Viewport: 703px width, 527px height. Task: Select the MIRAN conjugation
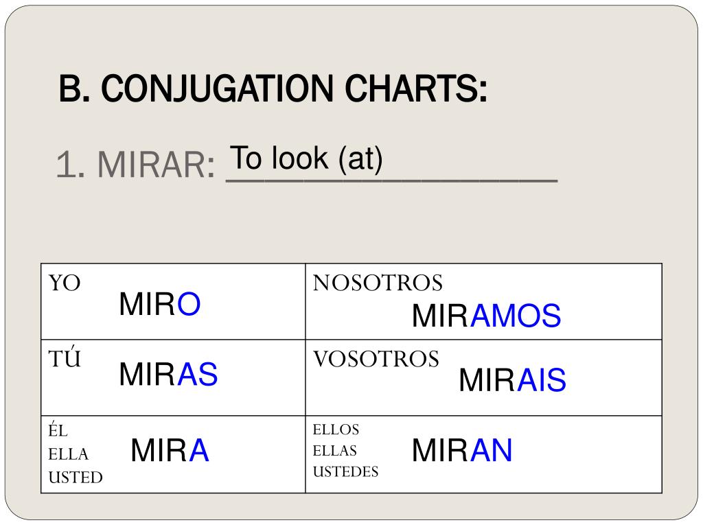(462, 451)
